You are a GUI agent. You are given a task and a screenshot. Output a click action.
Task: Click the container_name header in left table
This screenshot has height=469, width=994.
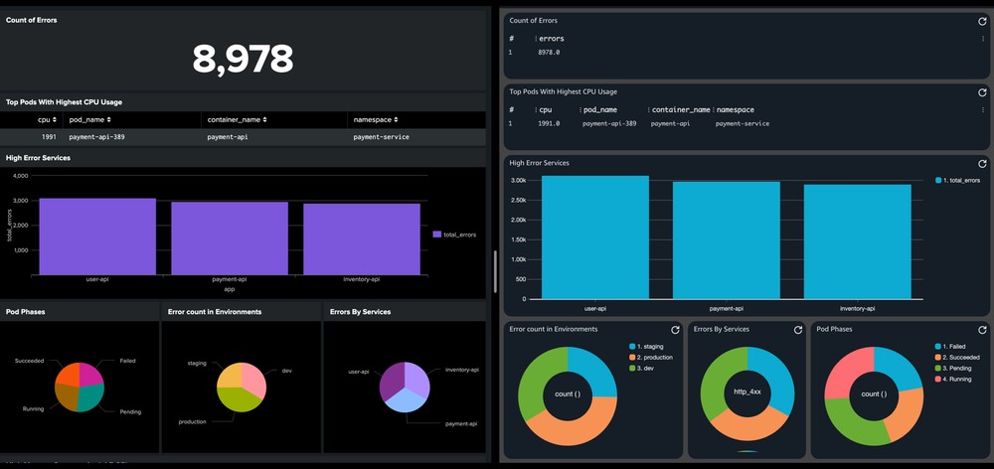point(237,119)
